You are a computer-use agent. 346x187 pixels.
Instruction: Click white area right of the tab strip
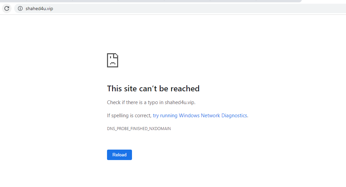[324, 1]
